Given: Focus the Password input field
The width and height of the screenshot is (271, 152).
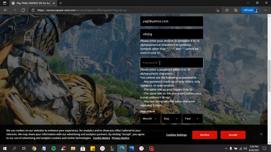Looking at the screenshot, I should pos(171,62).
